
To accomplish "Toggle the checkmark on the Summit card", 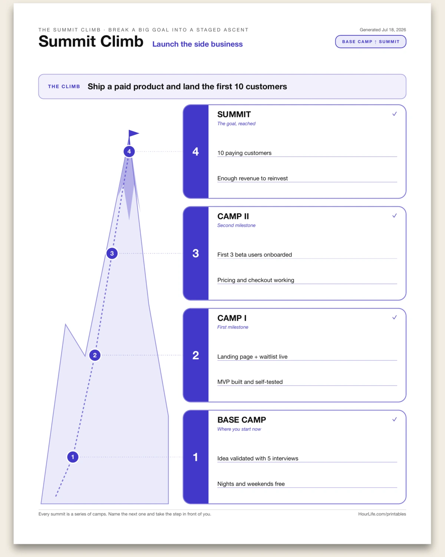I will (x=395, y=114).
